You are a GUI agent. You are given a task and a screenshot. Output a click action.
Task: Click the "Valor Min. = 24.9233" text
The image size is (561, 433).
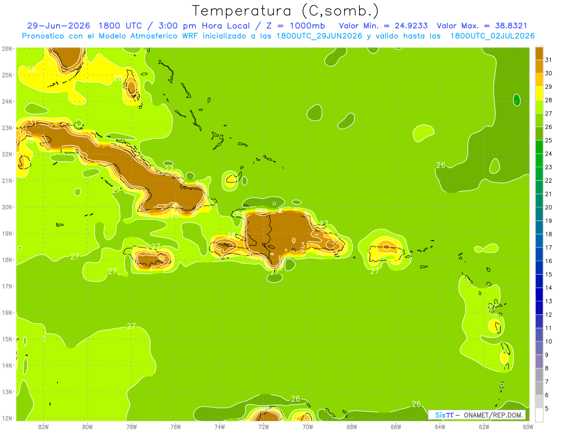coord(383,26)
